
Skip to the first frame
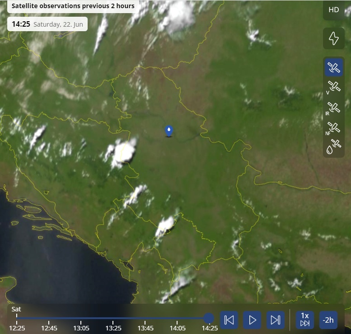click(229, 320)
